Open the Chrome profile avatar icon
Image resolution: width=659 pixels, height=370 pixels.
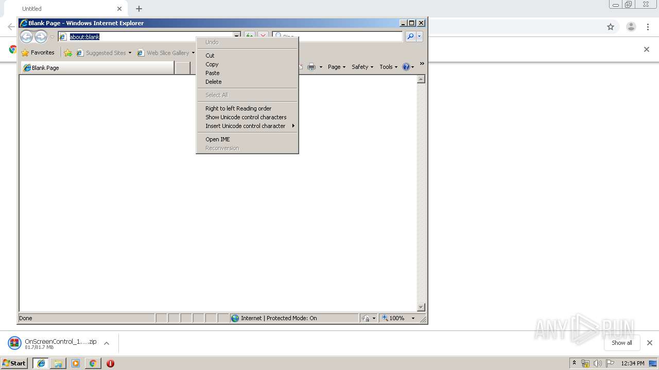[631, 27]
